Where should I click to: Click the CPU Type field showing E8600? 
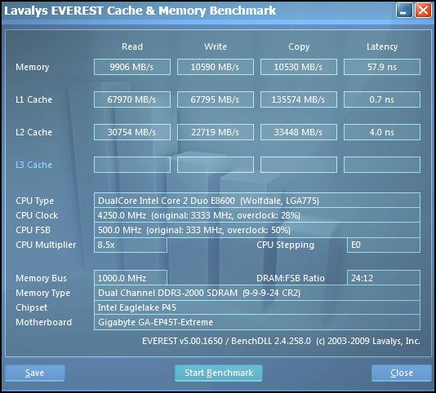pos(257,201)
